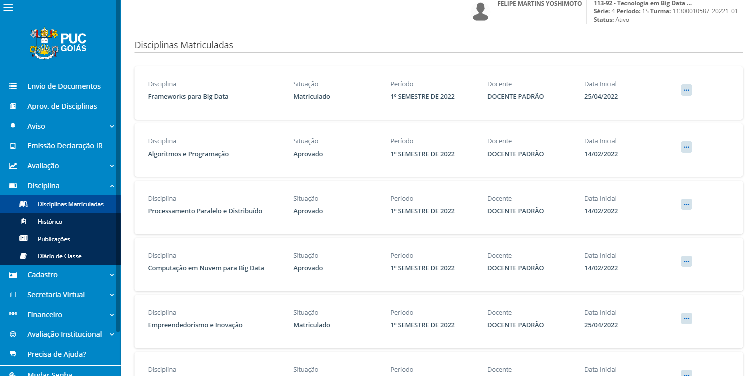Click course text '113-92 - Tecnologia em Big Data'
Screen dimensions: 751x381
(643, 3)
